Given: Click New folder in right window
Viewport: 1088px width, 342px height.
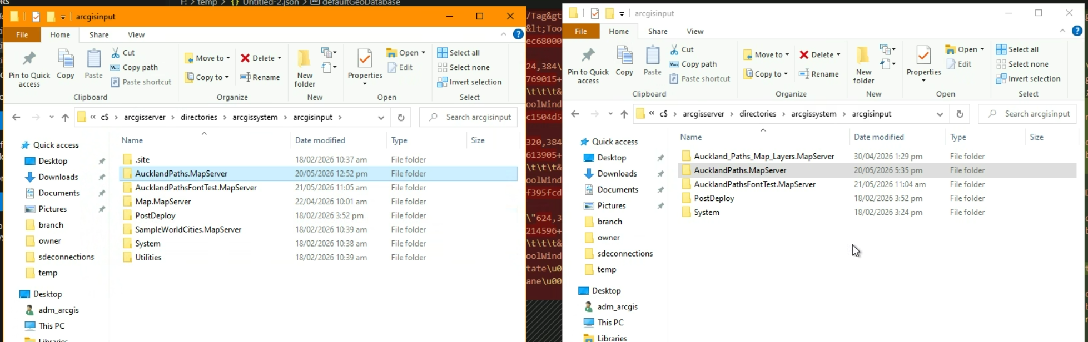Looking at the screenshot, I should coord(863,65).
